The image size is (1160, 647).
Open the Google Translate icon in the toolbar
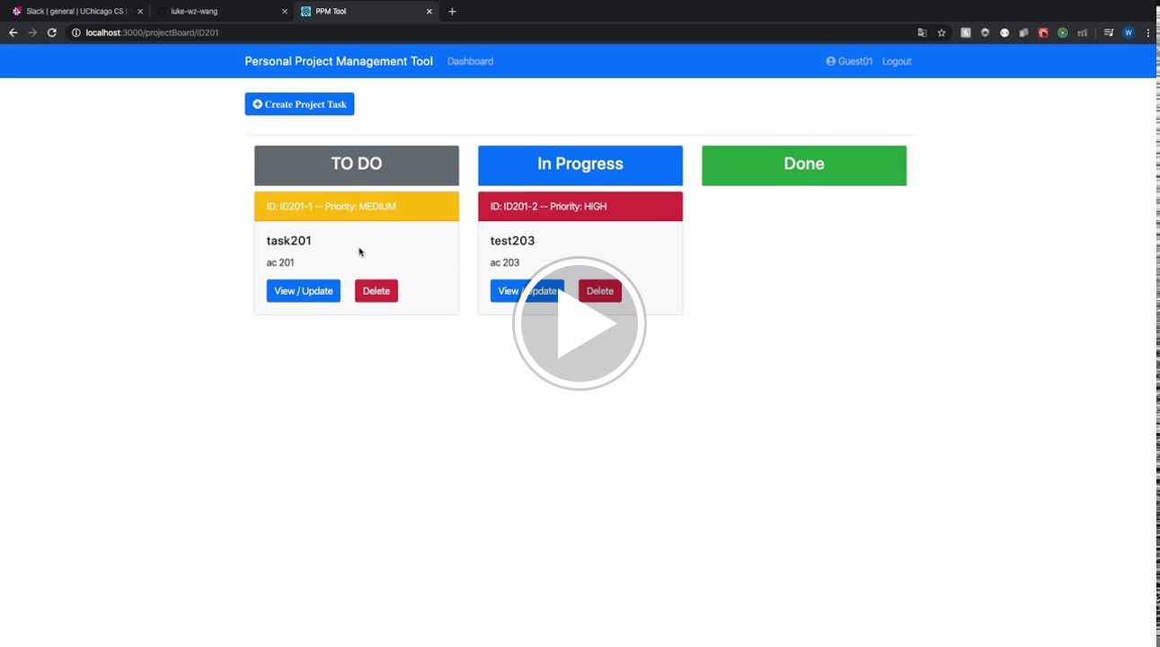(x=922, y=31)
